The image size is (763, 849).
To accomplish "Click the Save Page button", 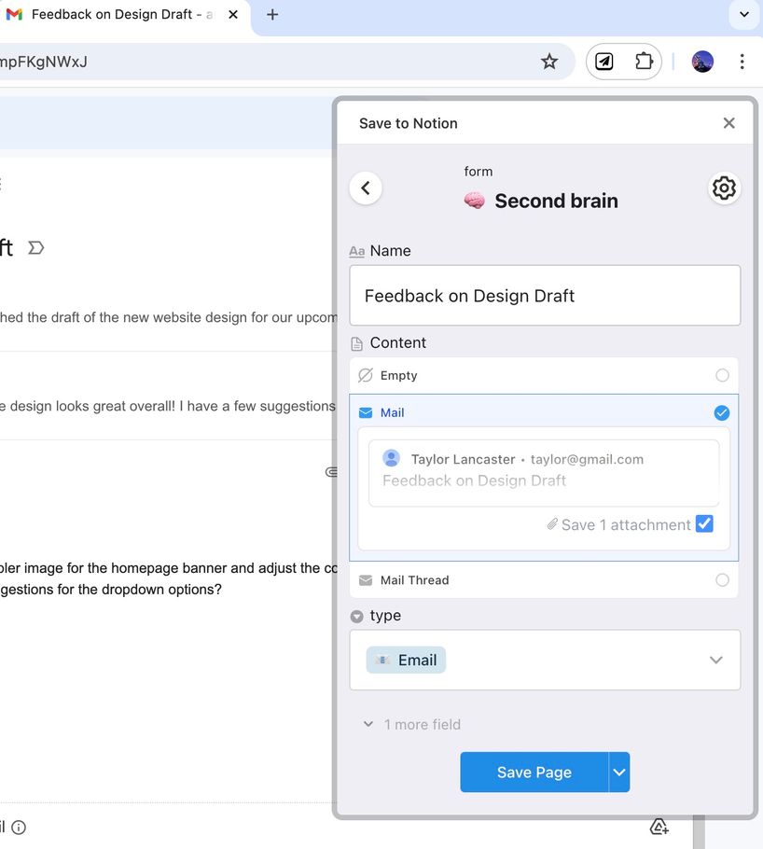I will click(x=534, y=772).
